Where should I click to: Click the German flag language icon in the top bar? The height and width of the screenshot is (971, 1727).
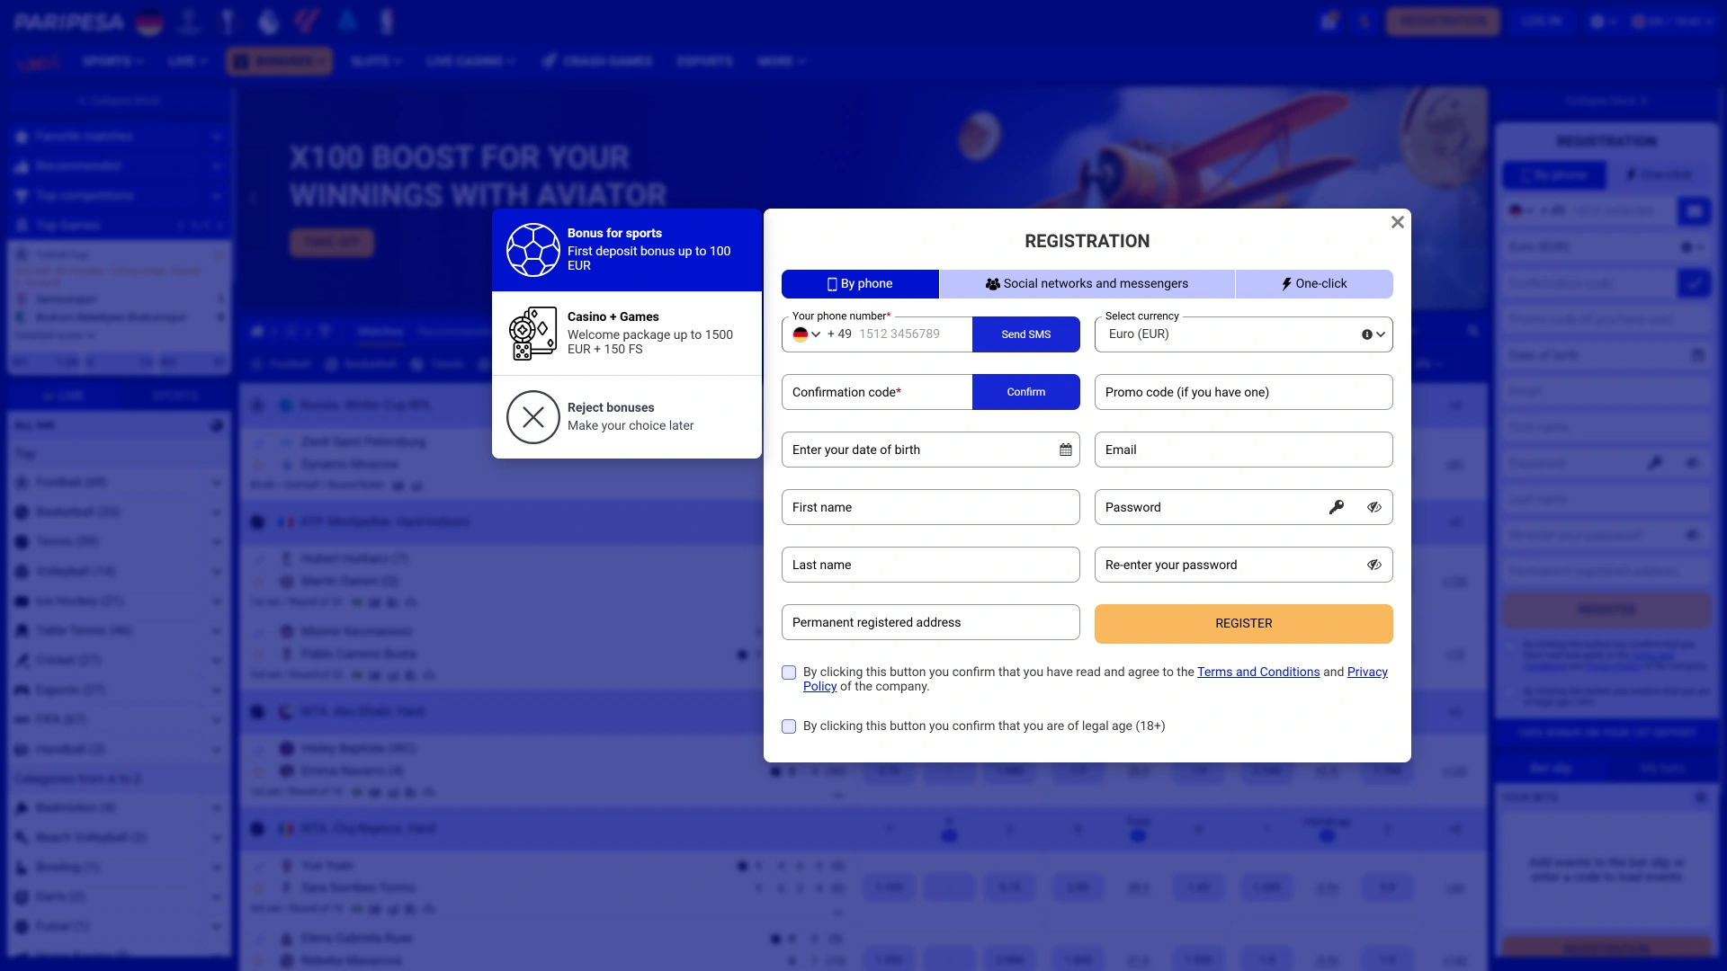click(149, 22)
